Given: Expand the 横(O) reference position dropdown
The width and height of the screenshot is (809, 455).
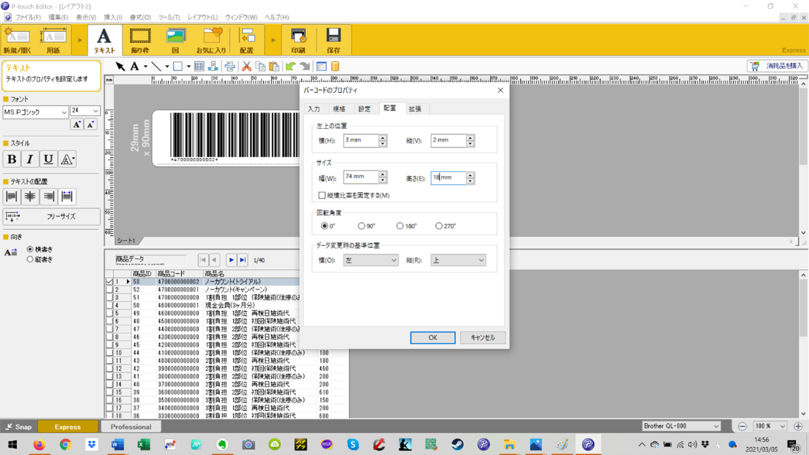Looking at the screenshot, I should (371, 260).
